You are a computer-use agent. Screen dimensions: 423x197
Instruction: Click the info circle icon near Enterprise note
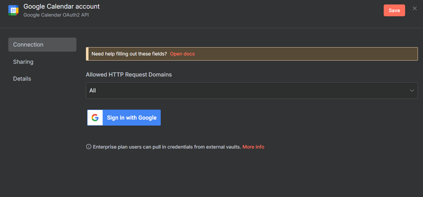pyautogui.click(x=89, y=147)
